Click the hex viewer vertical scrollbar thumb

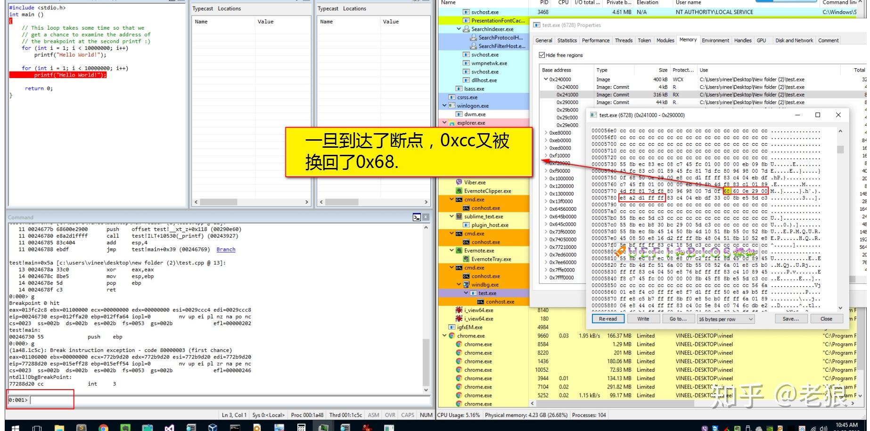840,150
